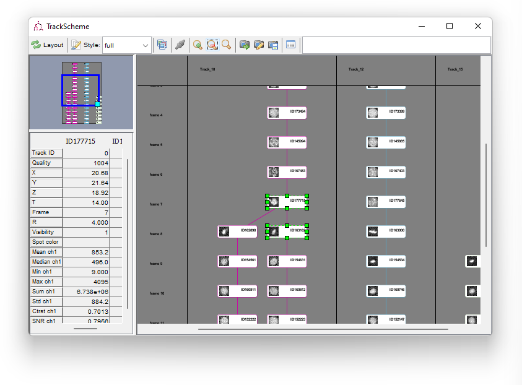Toggle the Style pencil icon button
522x385 pixels.
(x=76, y=45)
